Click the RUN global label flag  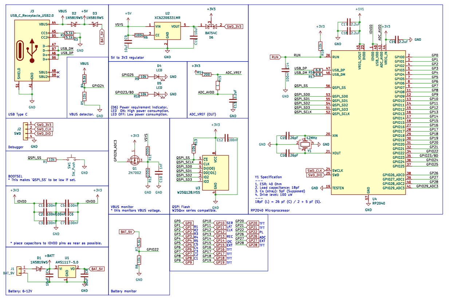pos(275,57)
